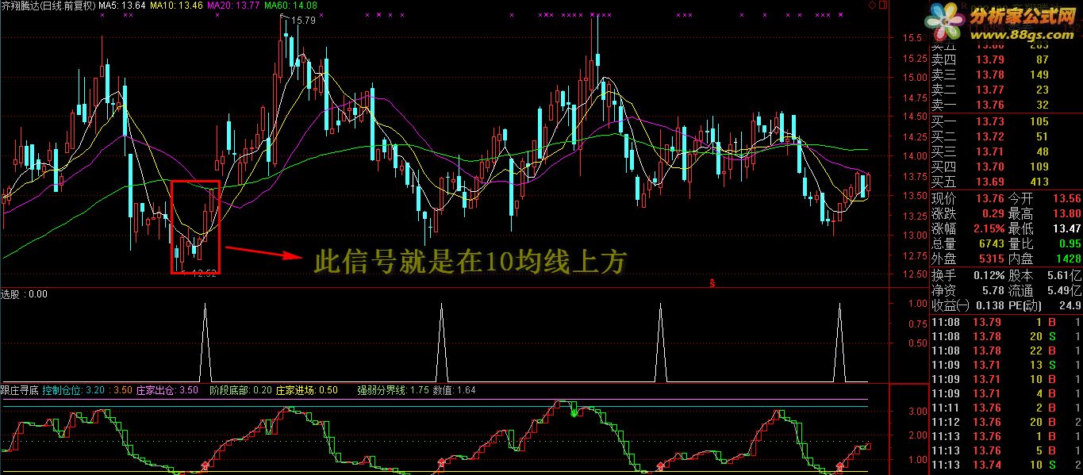Select the MA10: 13.46 legend label
The height and width of the screenshot is (475, 1083).
[176, 6]
